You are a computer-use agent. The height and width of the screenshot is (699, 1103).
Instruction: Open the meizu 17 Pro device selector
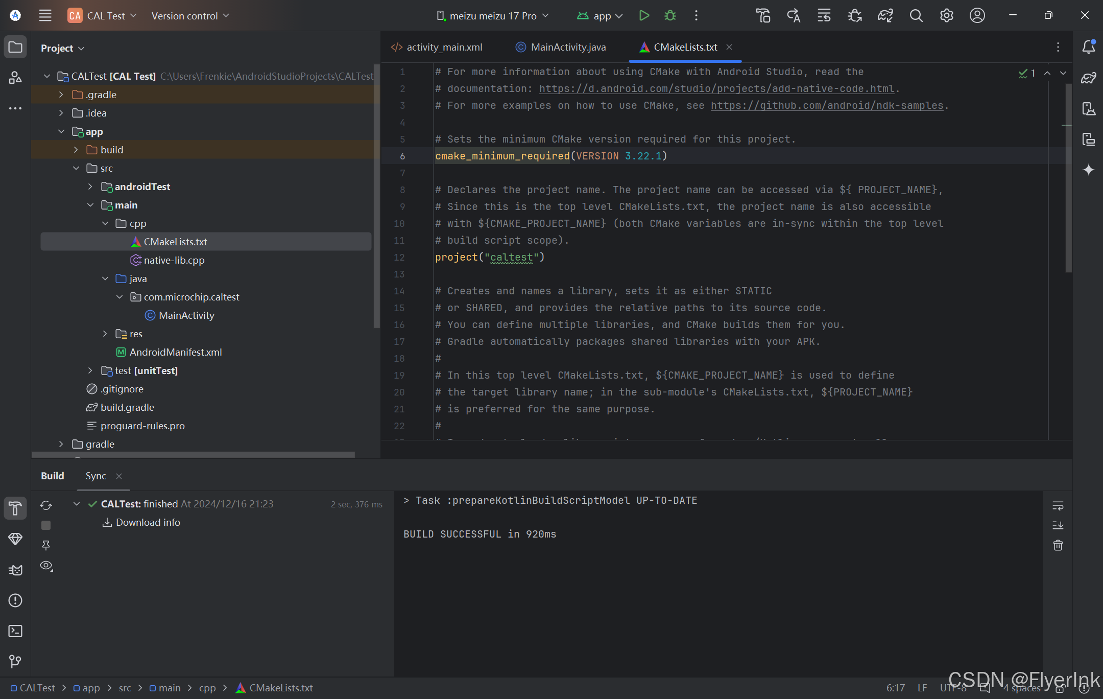[x=492, y=16]
